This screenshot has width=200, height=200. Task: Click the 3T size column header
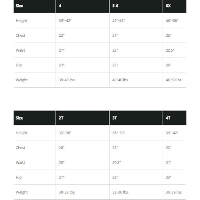click(136, 118)
